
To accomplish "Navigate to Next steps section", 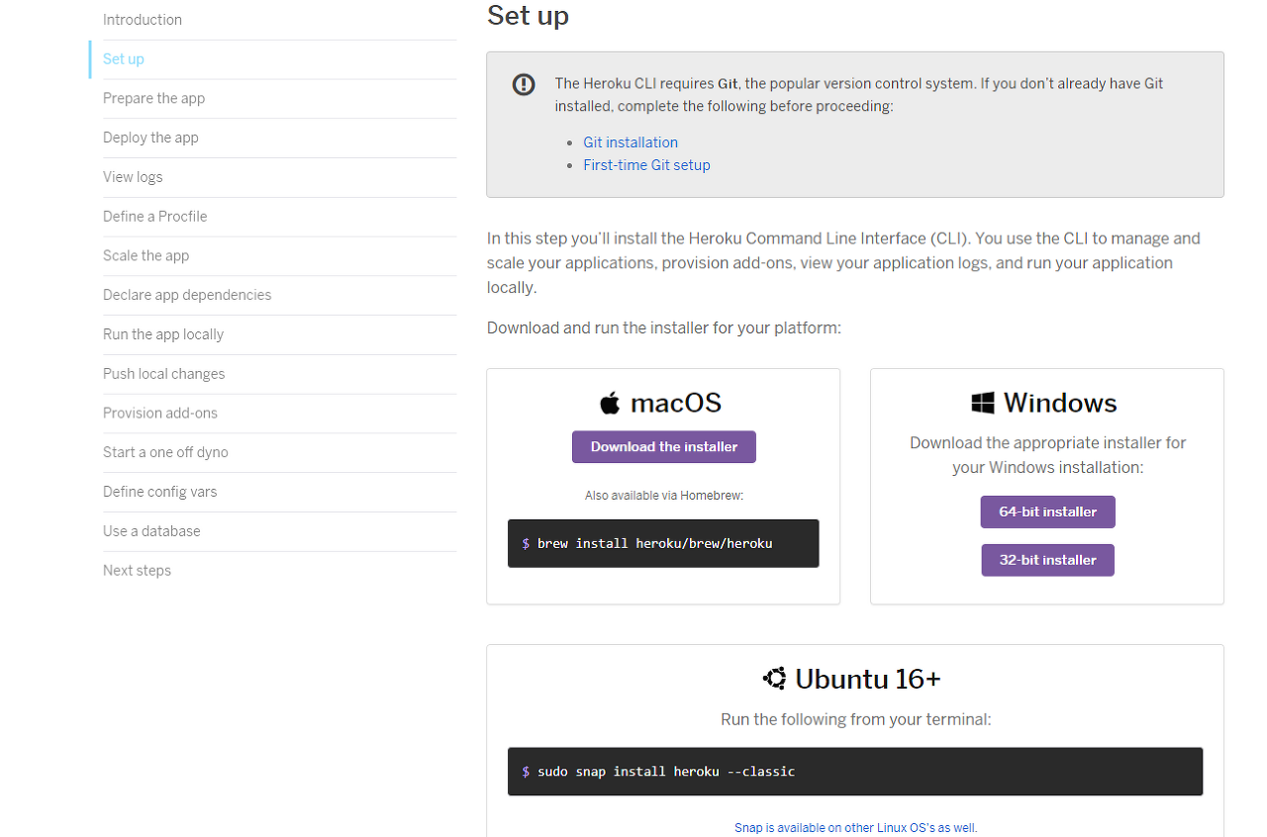I will (137, 571).
